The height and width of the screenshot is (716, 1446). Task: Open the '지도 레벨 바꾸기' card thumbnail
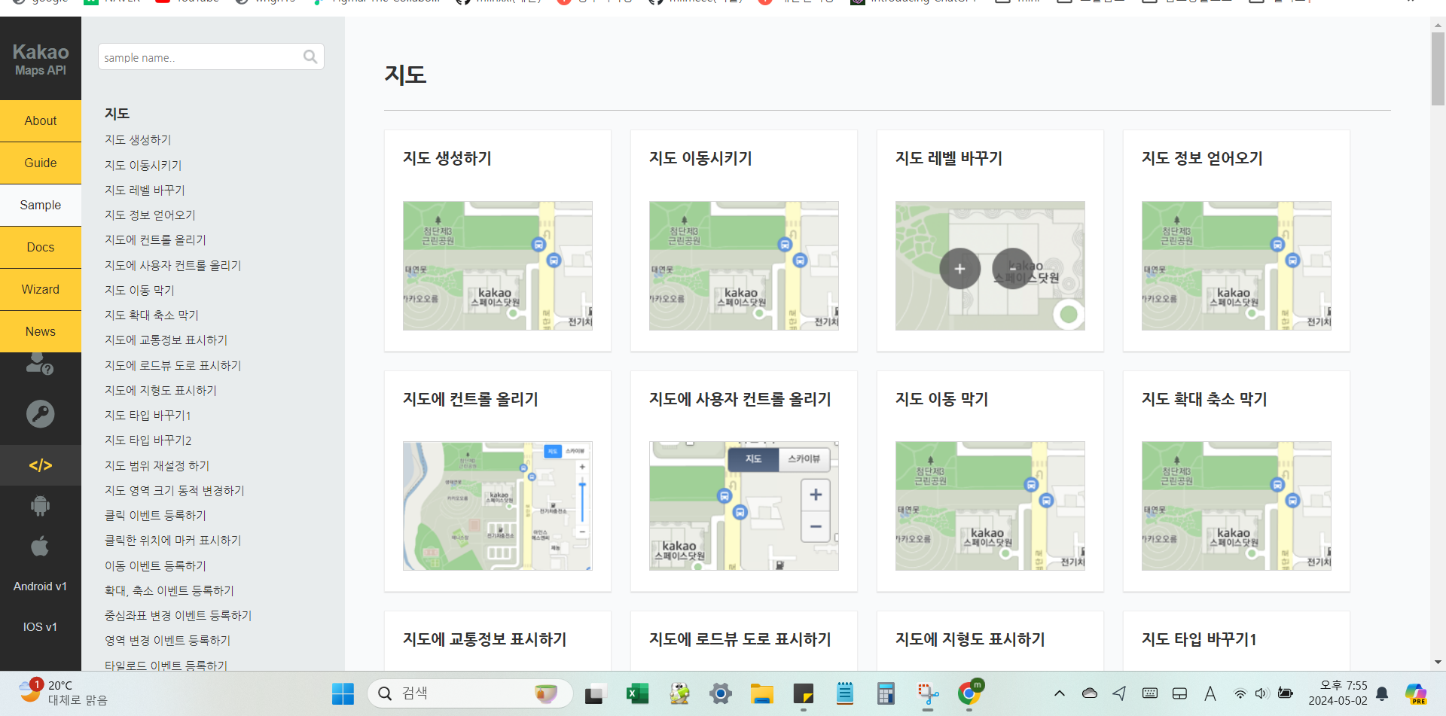[990, 265]
